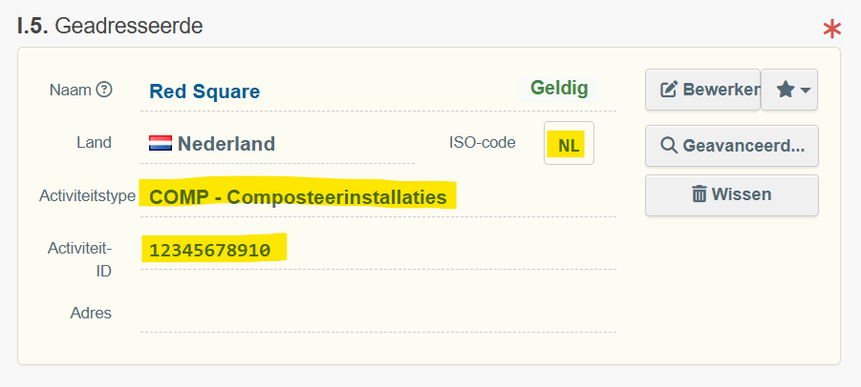
Task: Click the empty Adres field
Action: pyautogui.click(x=377, y=313)
